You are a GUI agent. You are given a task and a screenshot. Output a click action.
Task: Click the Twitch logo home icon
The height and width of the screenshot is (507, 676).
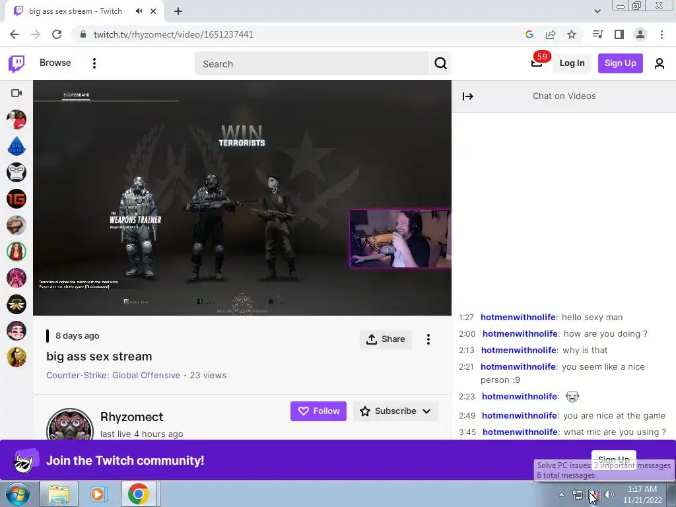tap(17, 63)
